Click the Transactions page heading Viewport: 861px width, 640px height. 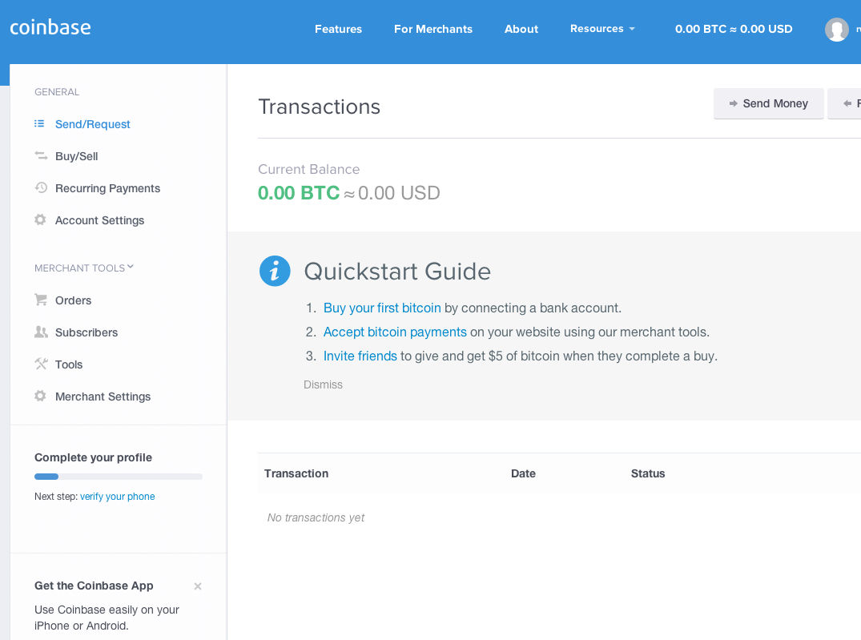point(319,107)
